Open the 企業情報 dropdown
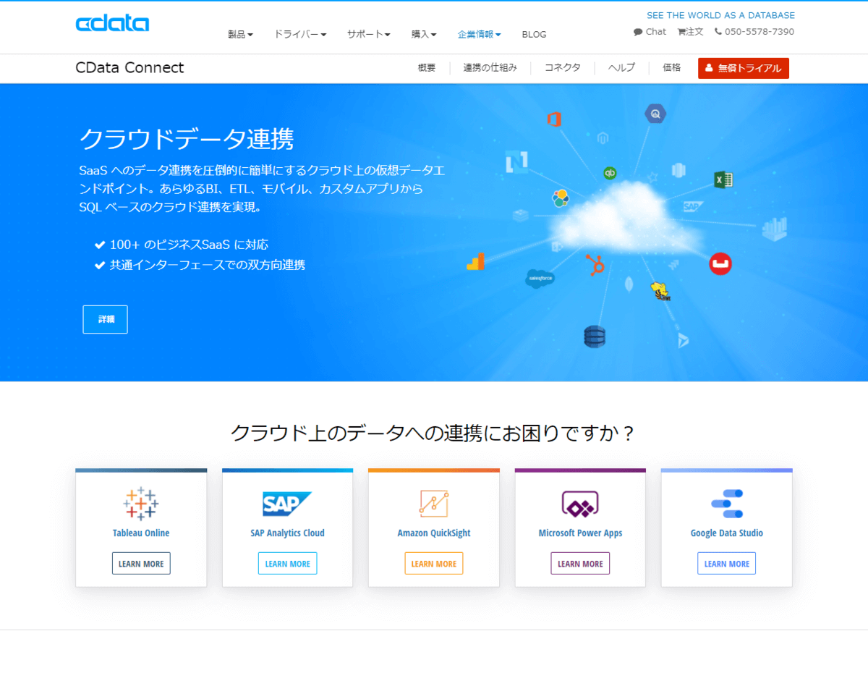The width and height of the screenshot is (868, 673). (x=479, y=34)
